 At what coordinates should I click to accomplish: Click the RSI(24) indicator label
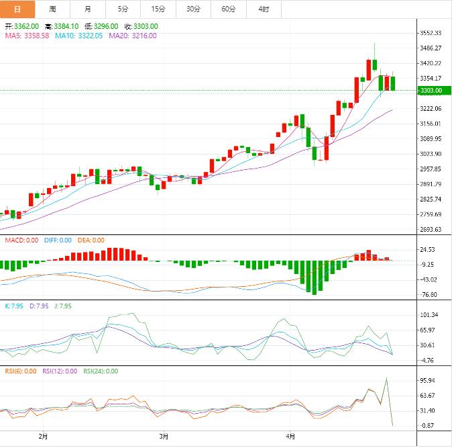pyautogui.click(x=101, y=371)
